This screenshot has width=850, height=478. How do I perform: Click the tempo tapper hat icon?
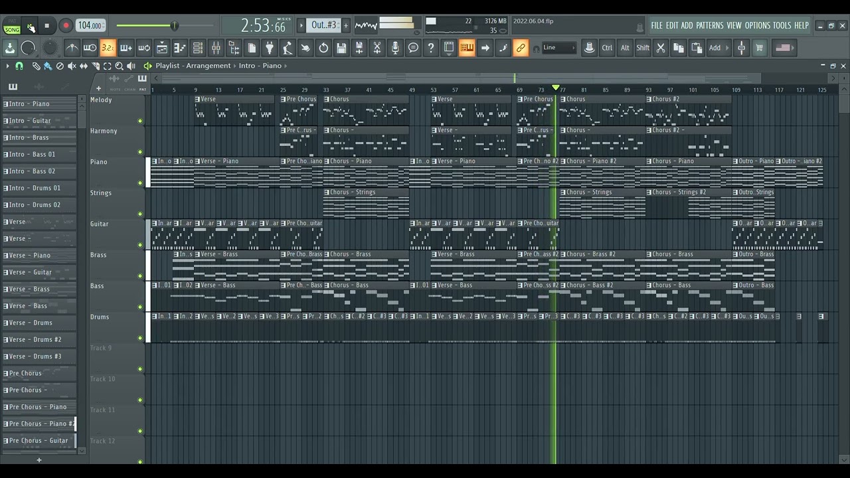click(x=589, y=48)
